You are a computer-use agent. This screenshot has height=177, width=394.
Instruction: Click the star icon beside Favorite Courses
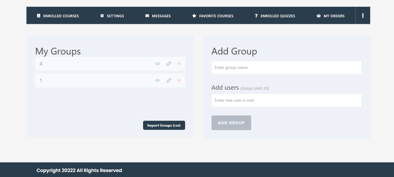point(194,16)
